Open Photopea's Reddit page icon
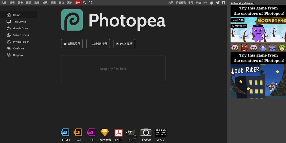The width and height of the screenshot is (286, 143). click(x=212, y=3)
